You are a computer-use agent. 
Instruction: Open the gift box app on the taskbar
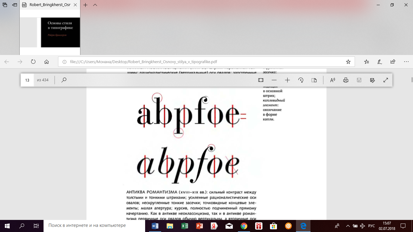pos(259,226)
